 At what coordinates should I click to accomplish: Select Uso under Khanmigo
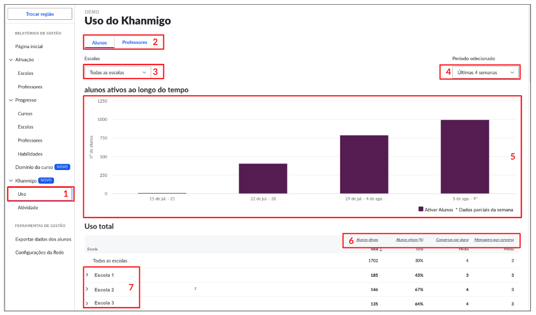(22, 194)
